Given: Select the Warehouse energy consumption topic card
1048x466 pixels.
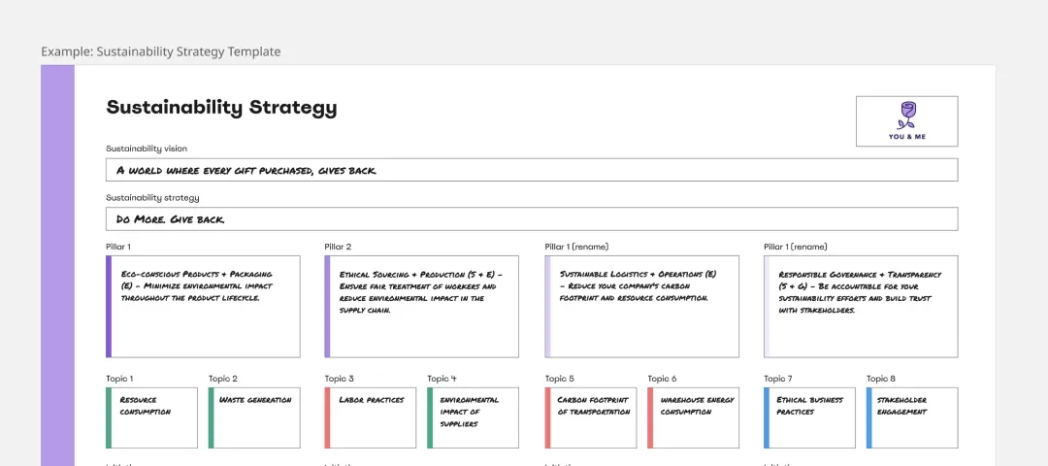Looking at the screenshot, I should (x=694, y=417).
